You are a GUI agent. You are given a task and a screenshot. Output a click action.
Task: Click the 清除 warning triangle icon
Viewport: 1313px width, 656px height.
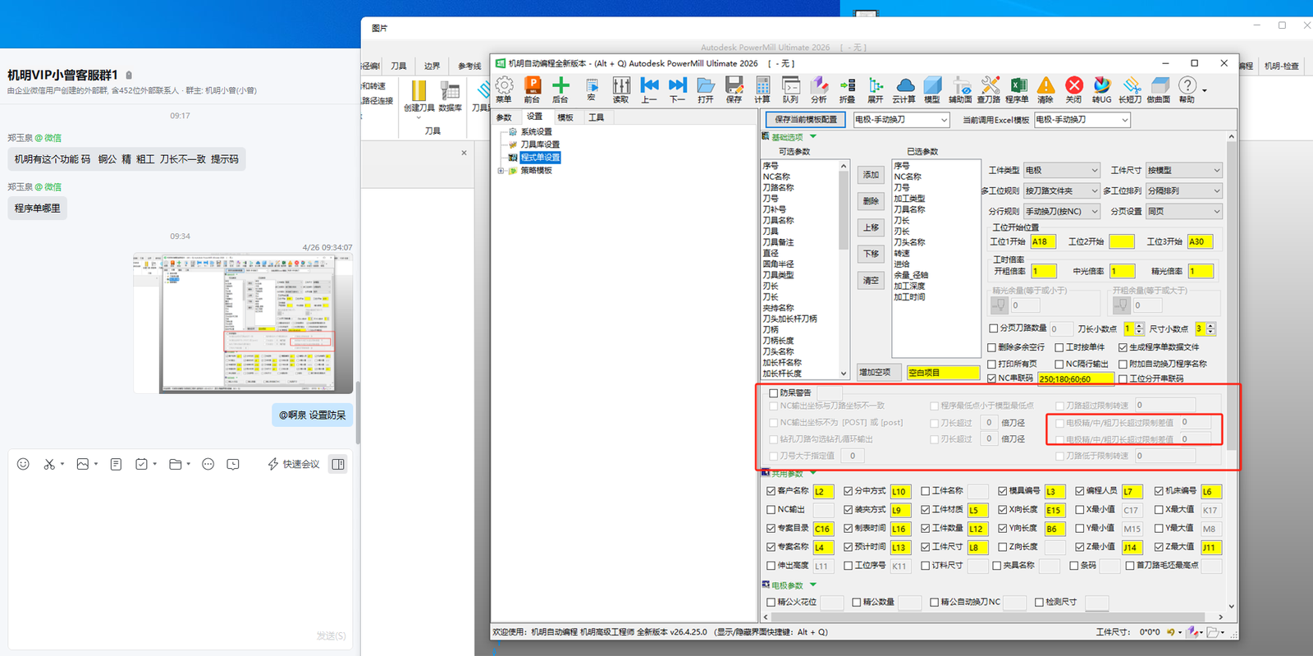[1045, 89]
